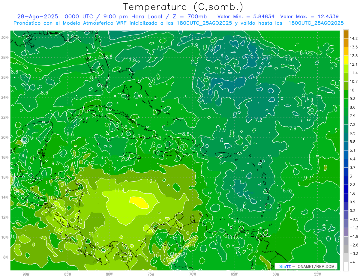Click the '-2.6' colorbar scale label
This screenshot has width=360, height=278.
coord(354,245)
